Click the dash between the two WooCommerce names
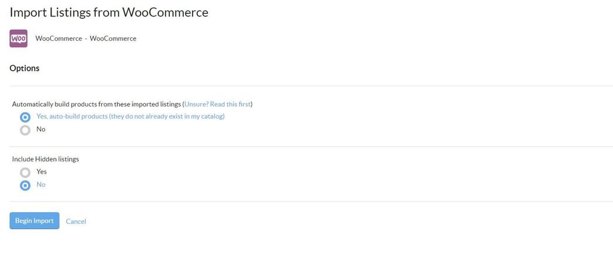Image resolution: width=613 pixels, height=270 pixels. coord(86,39)
